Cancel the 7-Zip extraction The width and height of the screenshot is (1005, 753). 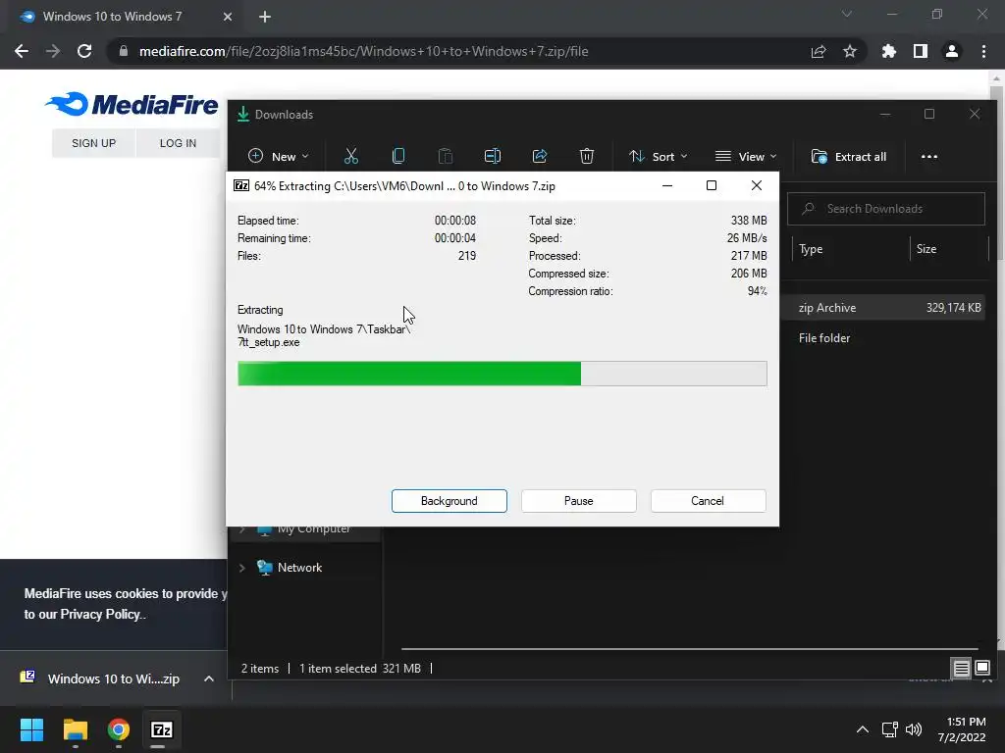(708, 501)
